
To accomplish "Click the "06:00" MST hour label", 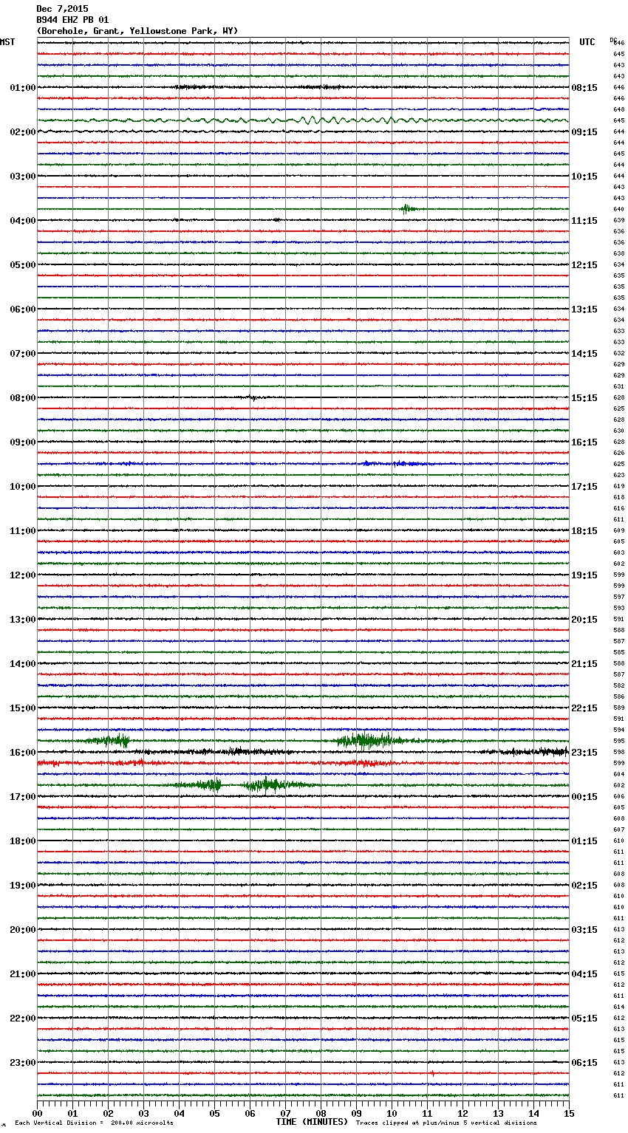I will point(22,309).
